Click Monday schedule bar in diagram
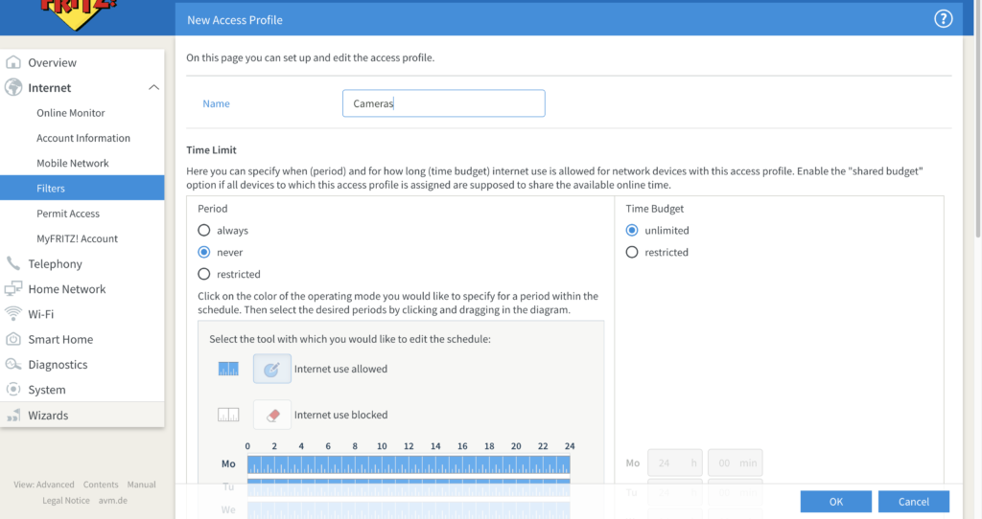 tap(409, 464)
